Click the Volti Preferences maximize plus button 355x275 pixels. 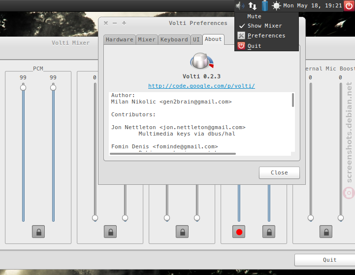click(124, 23)
